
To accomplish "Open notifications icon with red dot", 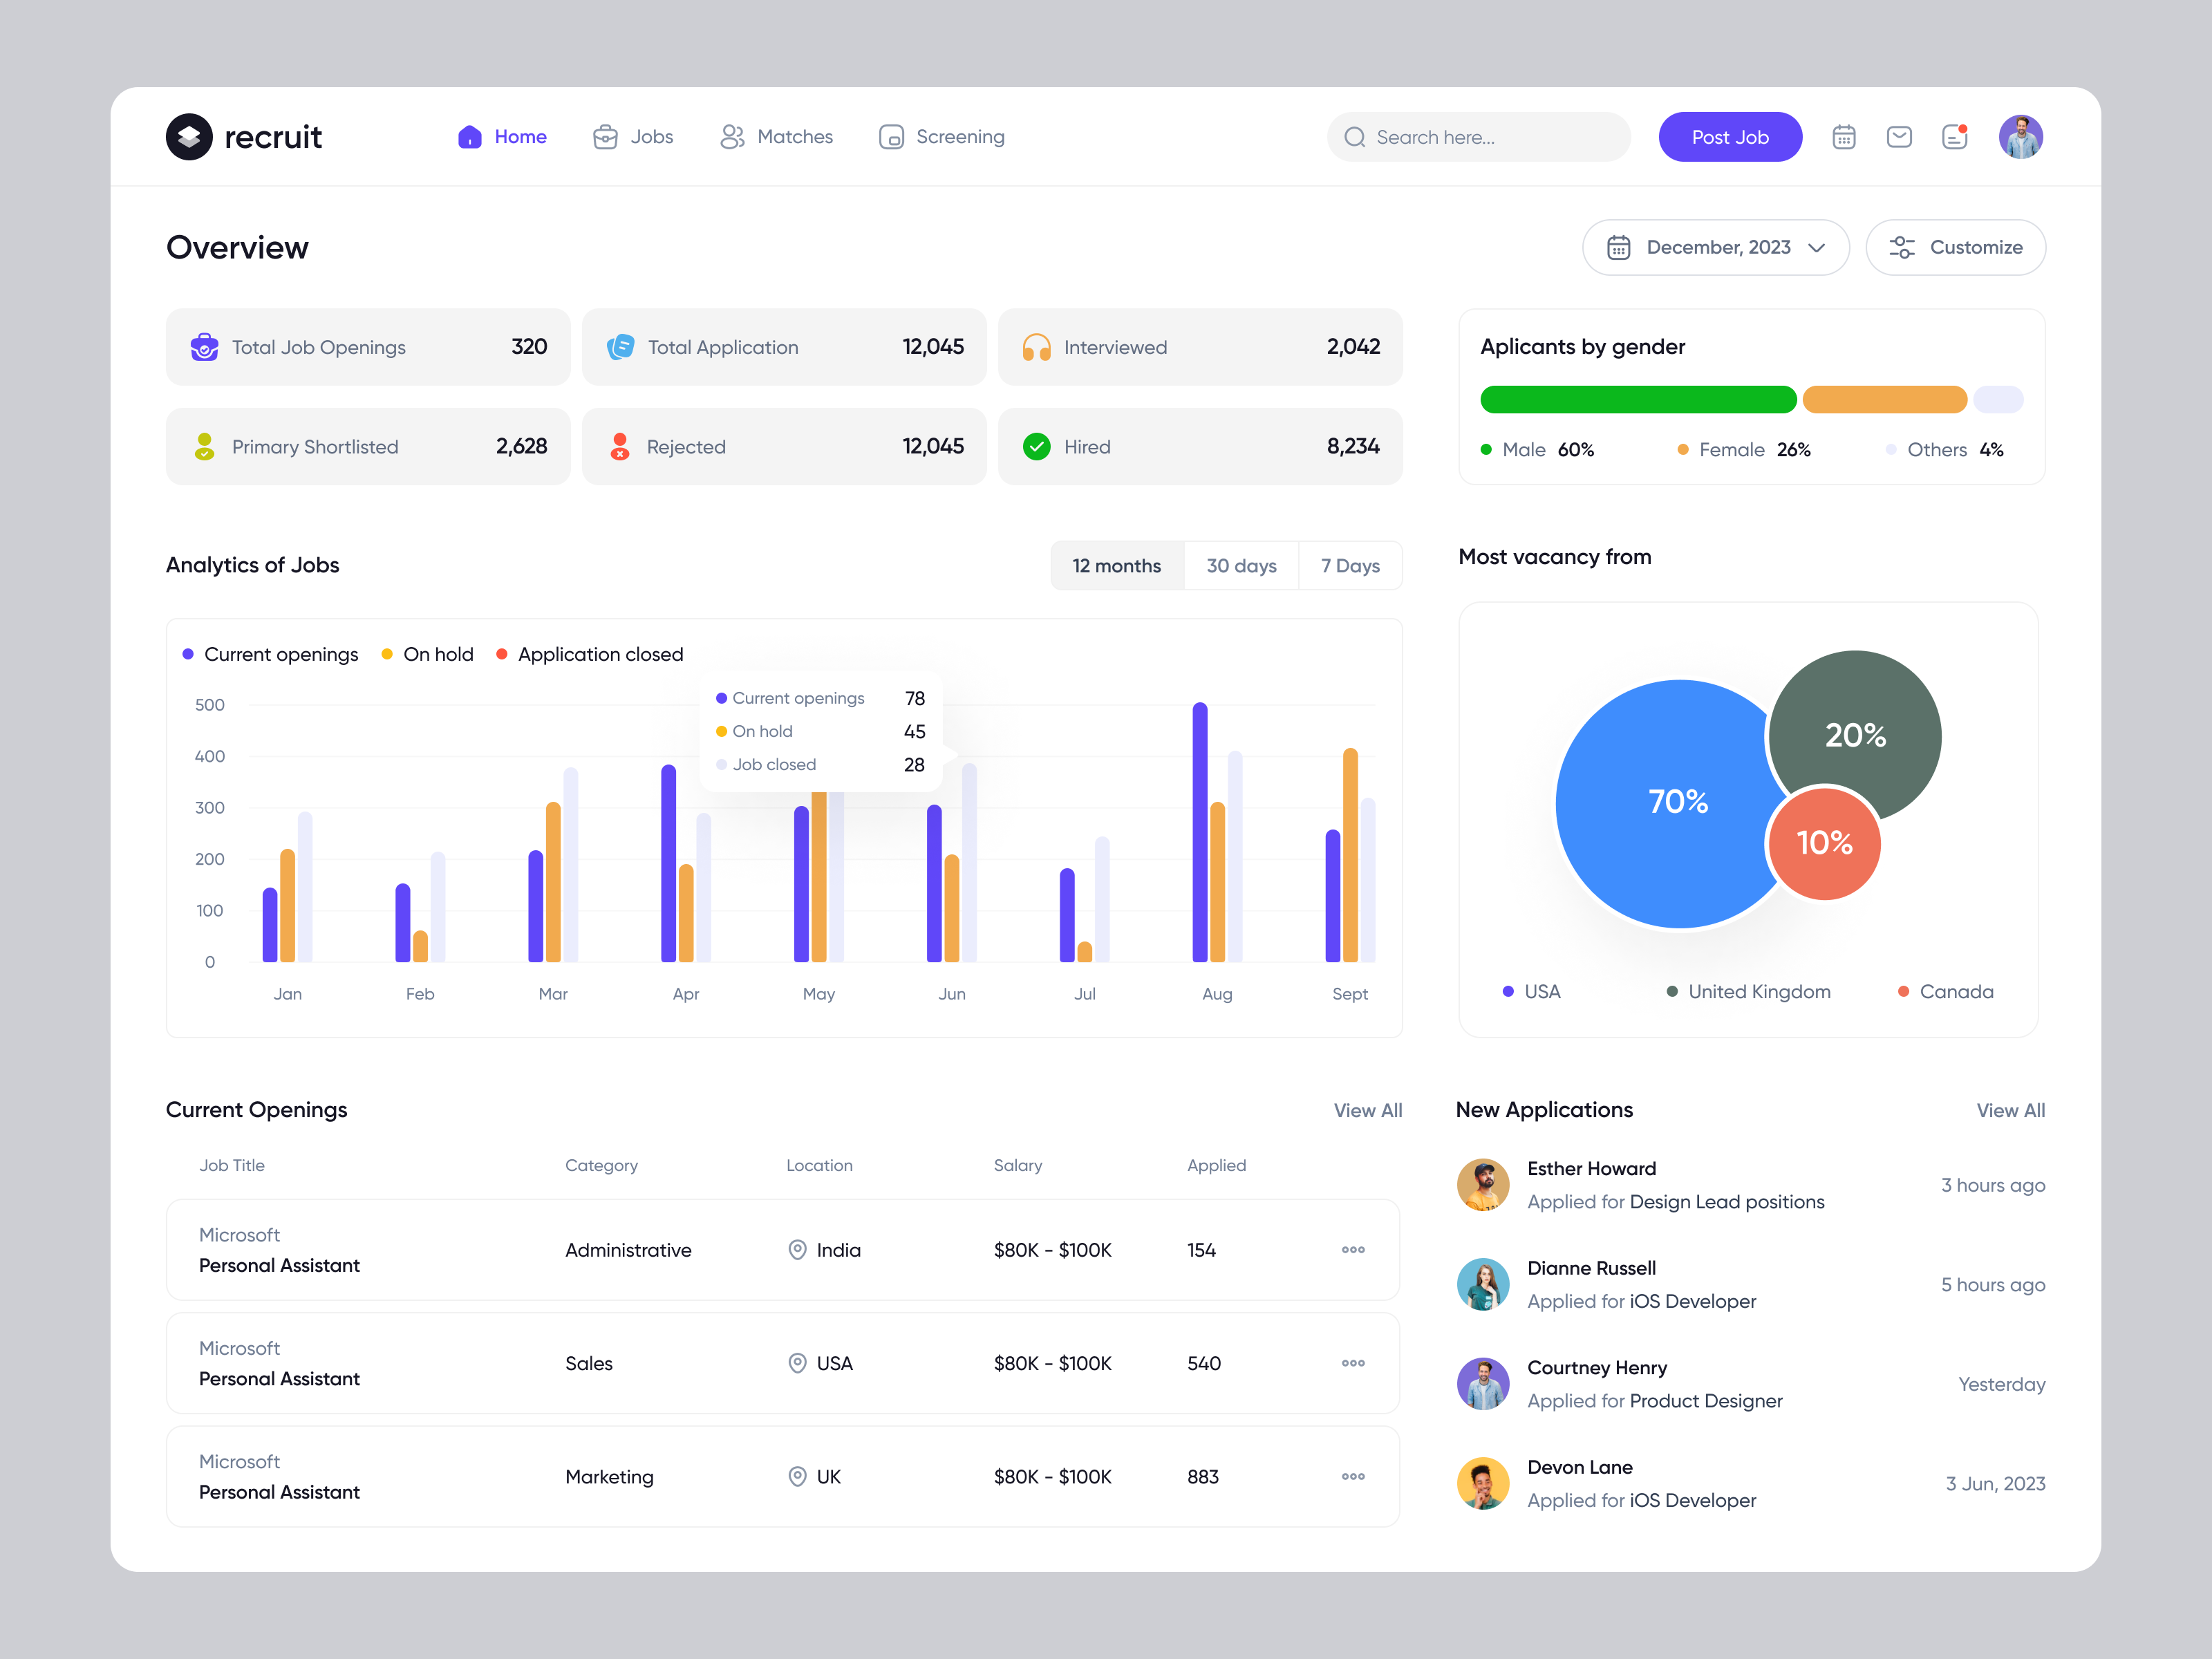I will [1955, 137].
